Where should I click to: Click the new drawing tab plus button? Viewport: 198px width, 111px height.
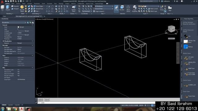tap(44, 16)
